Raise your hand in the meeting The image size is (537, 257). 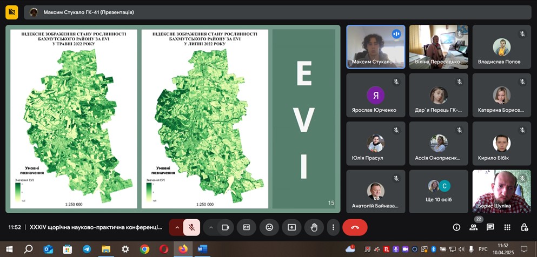314,227
